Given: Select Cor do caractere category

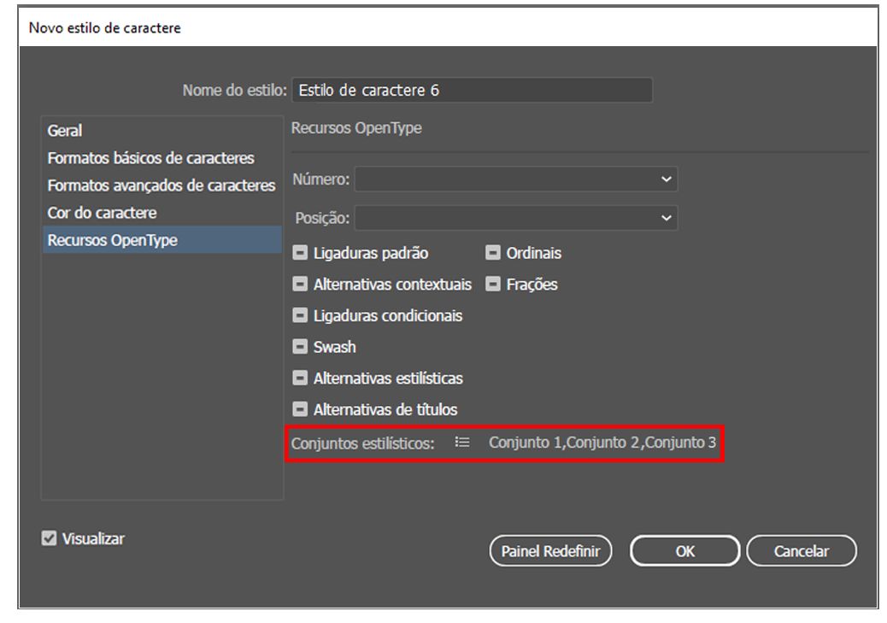Looking at the screenshot, I should (x=162, y=213).
